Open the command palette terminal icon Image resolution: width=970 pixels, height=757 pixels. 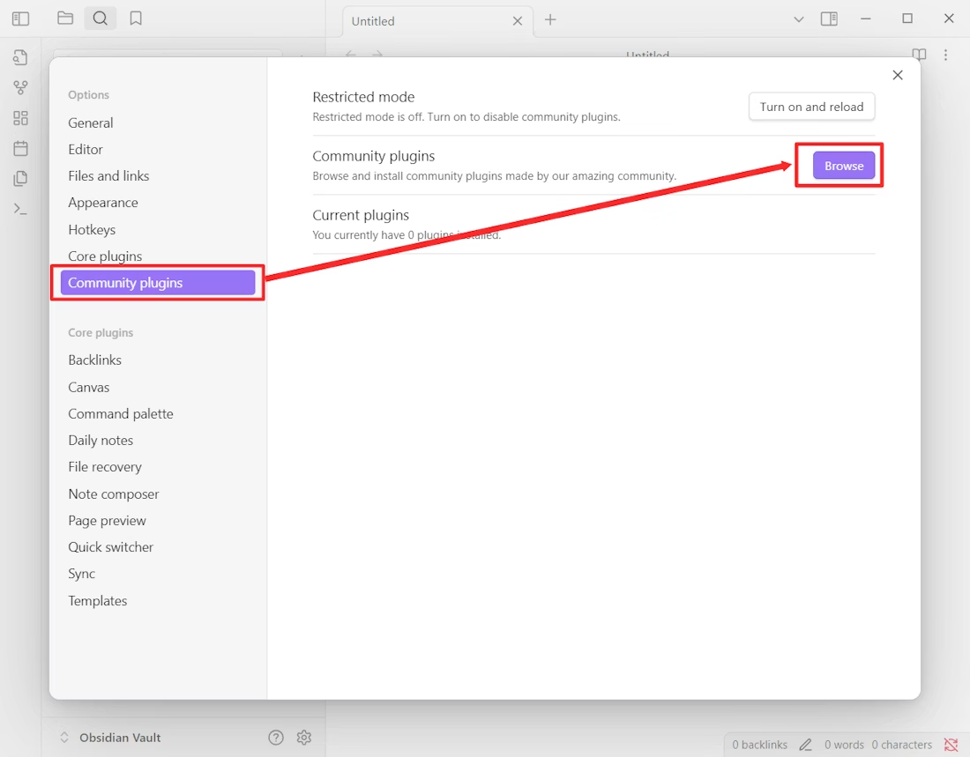[20, 209]
